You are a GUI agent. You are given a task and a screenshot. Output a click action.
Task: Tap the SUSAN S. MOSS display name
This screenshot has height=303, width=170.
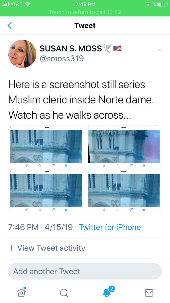pyautogui.click(x=71, y=48)
